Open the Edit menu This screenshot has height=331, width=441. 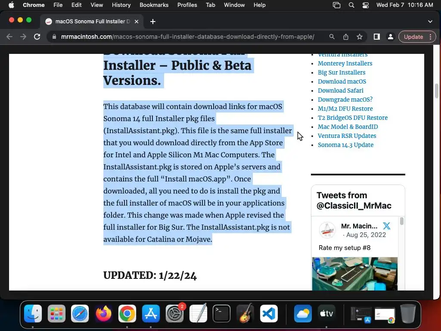coord(76,5)
